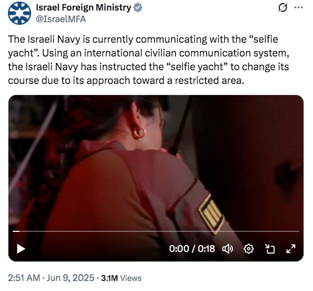The width and height of the screenshot is (313, 291).
Task: Click the blue verified badge icon
Action: tap(138, 7)
